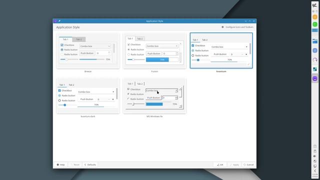Click the green circular icon in the panel
This screenshot has width=320, height=180.
(x=315, y=24)
